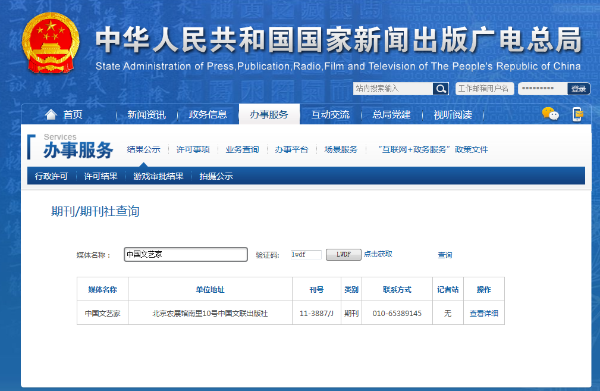
Task: Click the 验证码 captcha input box
Action: [x=306, y=255]
